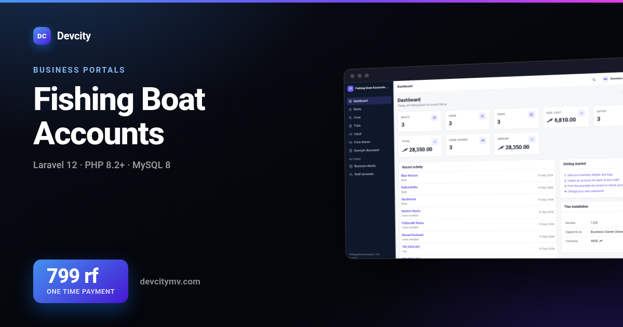Click 'Add your business details and logo' link

coord(590,175)
